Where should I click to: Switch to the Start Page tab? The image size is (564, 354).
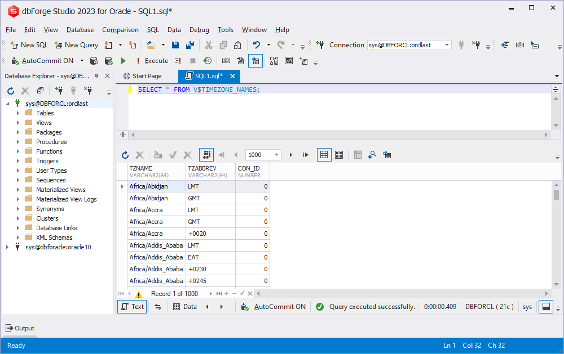coord(143,76)
